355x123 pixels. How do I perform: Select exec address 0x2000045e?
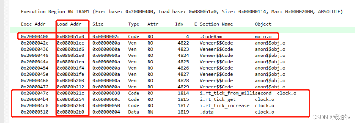click(35, 74)
